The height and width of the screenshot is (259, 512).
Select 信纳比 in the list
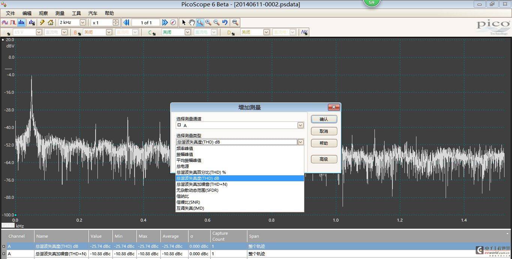coord(240,196)
